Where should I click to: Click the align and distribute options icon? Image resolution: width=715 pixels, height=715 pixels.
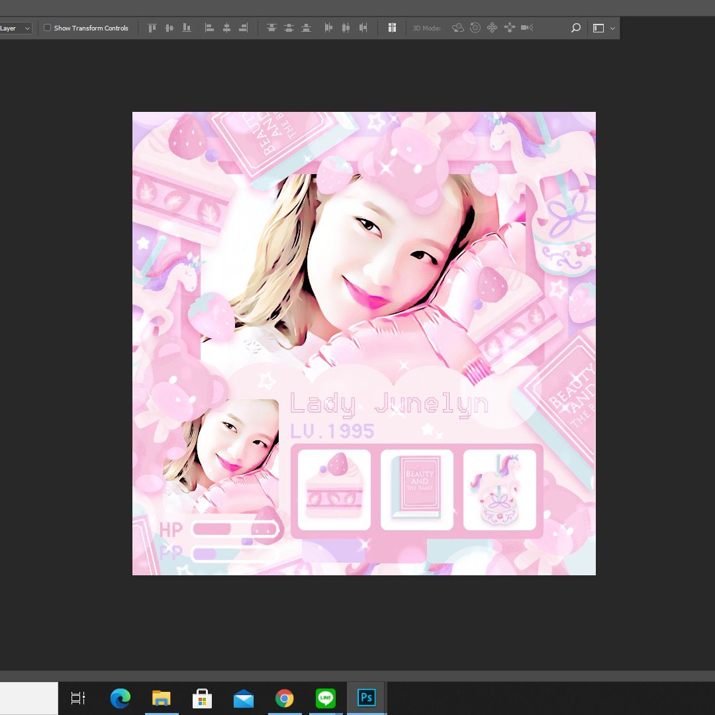pyautogui.click(x=391, y=28)
